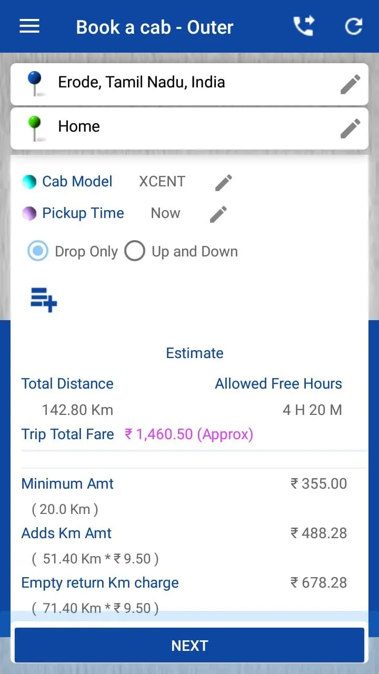Screen dimensions: 379x674
Task: Tap the add-to-list plus icon
Action: tap(44, 300)
